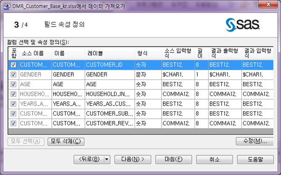Click the 길이 column header
The image size is (281, 175).
(x=202, y=54)
